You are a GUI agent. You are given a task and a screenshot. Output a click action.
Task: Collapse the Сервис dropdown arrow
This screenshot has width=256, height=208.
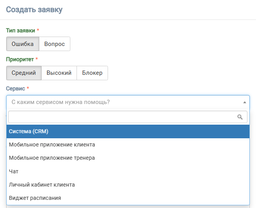point(245,102)
